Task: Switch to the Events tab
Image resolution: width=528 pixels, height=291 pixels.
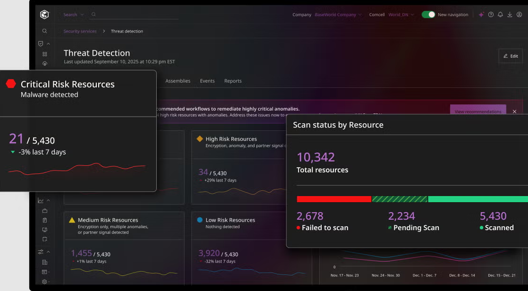Action: 207,81
